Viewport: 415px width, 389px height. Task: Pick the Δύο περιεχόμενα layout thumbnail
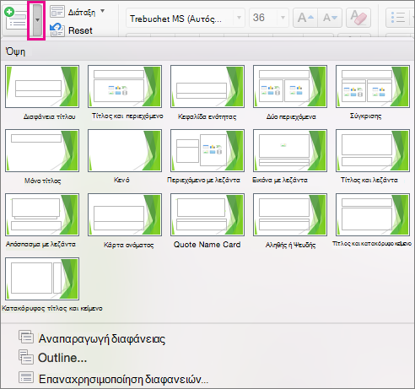[290, 87]
